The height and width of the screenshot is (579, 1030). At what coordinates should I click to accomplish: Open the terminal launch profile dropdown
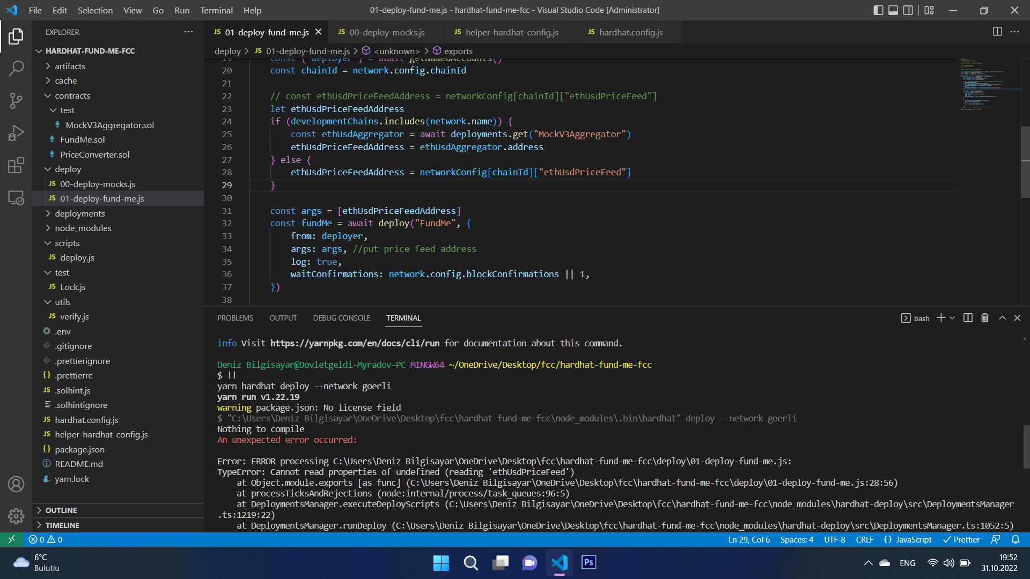(952, 318)
